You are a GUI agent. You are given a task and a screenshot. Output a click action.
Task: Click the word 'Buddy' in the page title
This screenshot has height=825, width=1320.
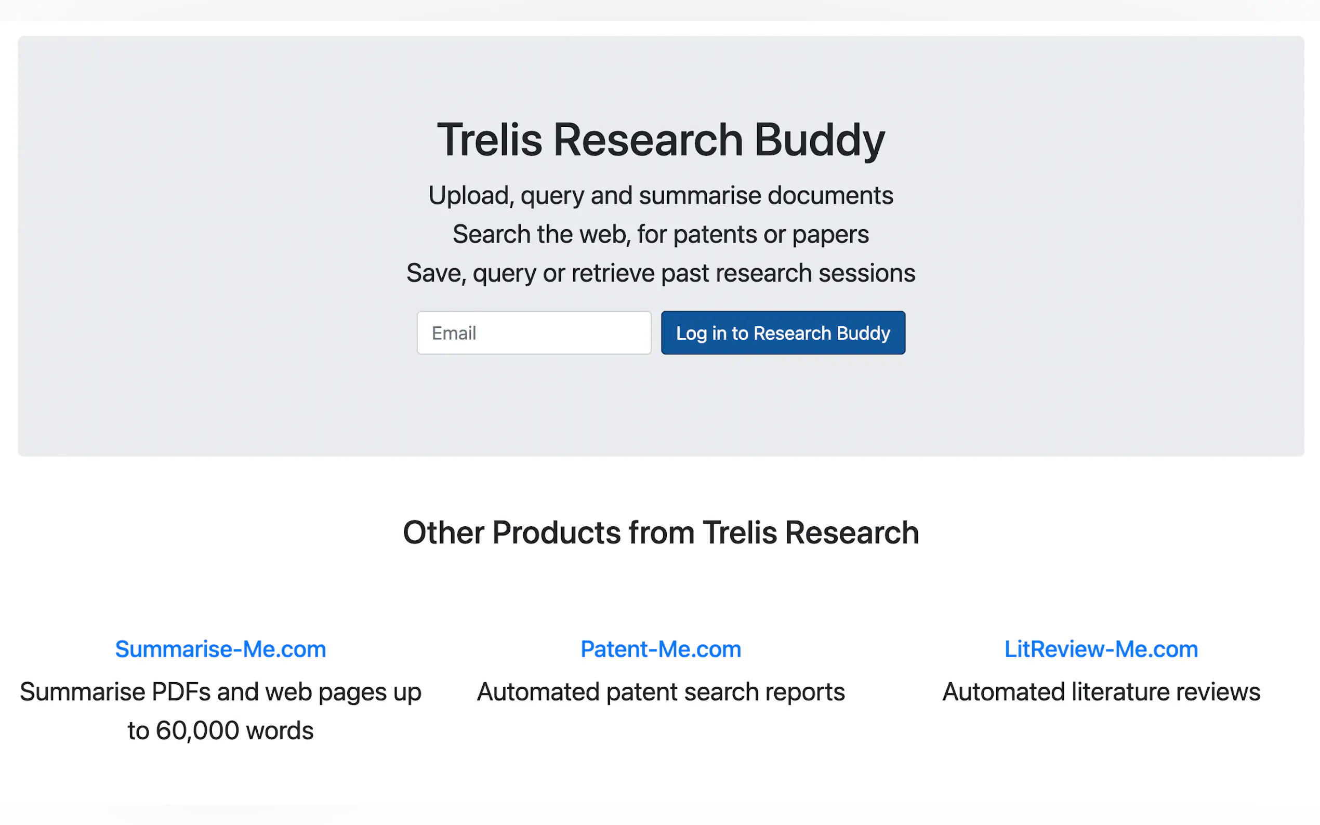pyautogui.click(x=819, y=140)
